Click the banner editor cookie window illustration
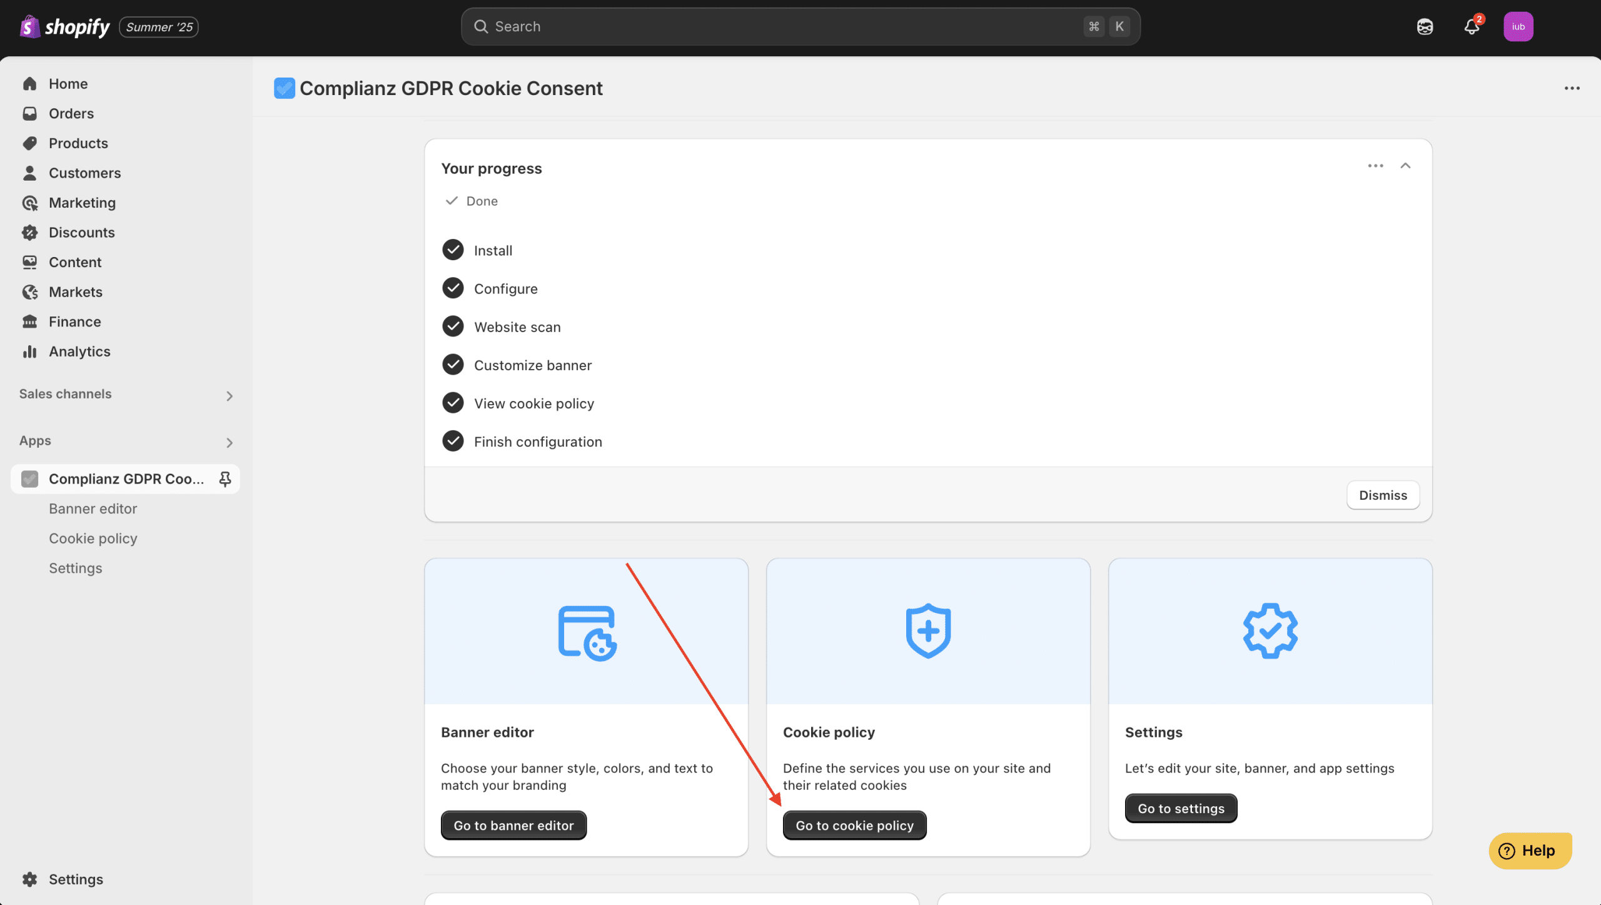 [x=587, y=632]
